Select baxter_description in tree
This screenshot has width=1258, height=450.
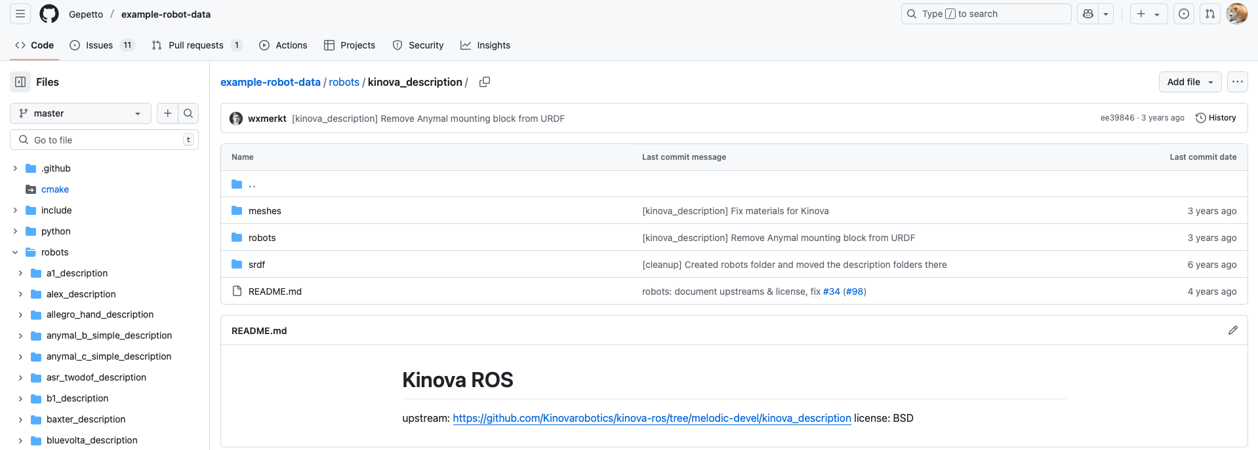click(86, 419)
